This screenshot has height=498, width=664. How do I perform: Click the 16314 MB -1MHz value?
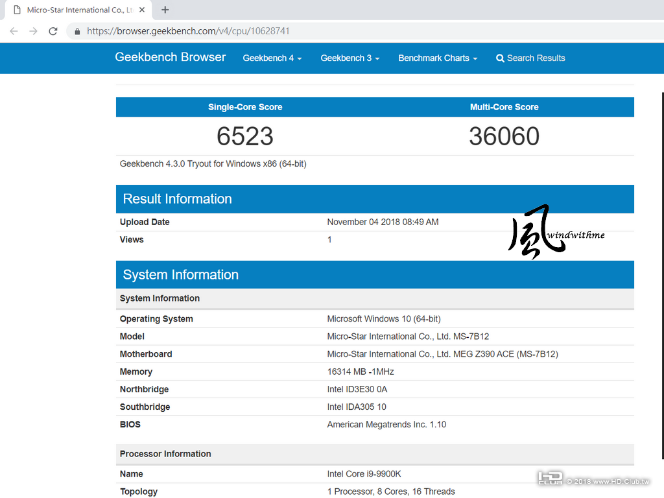361,372
